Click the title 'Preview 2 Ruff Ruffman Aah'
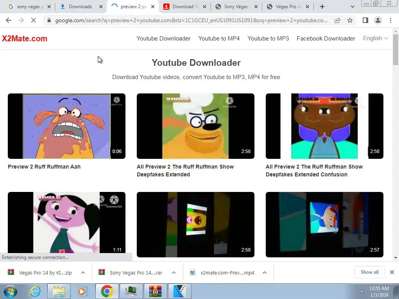This screenshot has width=399, height=299. [44, 167]
